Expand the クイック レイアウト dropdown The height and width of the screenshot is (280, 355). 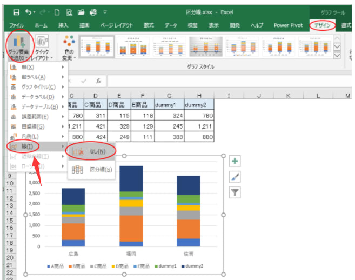(x=42, y=48)
